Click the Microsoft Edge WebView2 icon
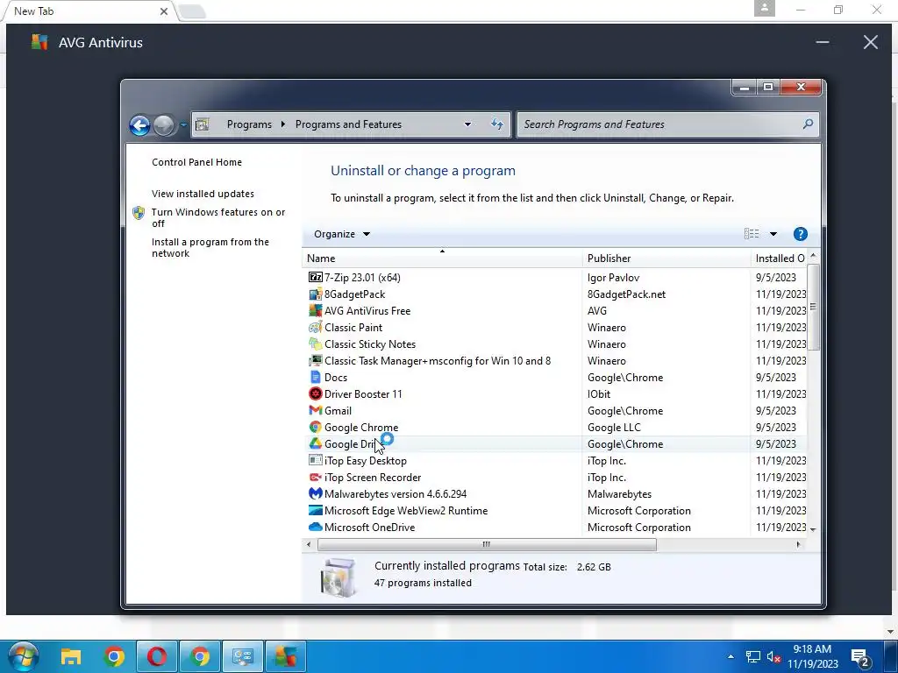898x673 pixels. tap(315, 510)
